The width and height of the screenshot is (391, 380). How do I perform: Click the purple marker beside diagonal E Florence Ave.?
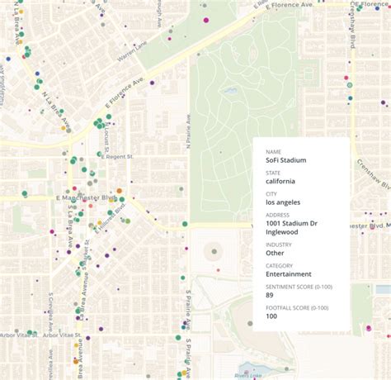[x=152, y=83]
